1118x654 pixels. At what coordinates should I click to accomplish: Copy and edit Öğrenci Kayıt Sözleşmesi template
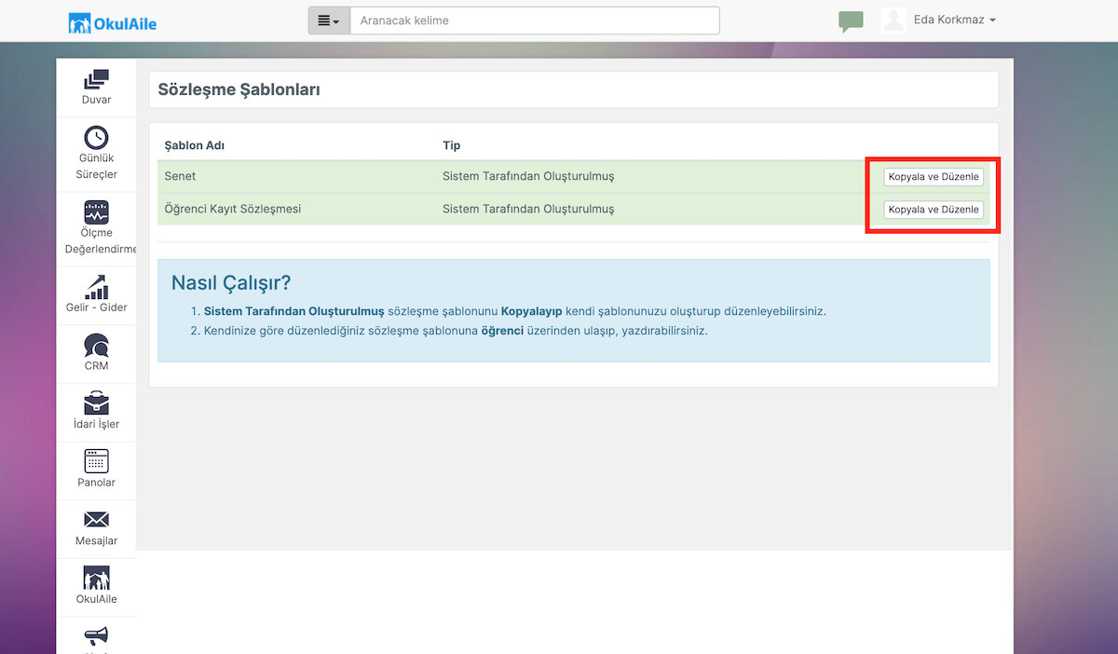(x=934, y=210)
